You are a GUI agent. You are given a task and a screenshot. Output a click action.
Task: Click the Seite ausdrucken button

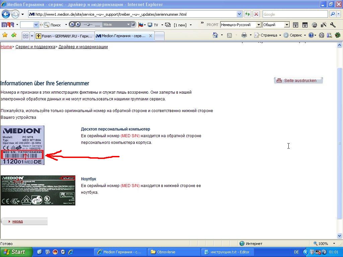(298, 80)
